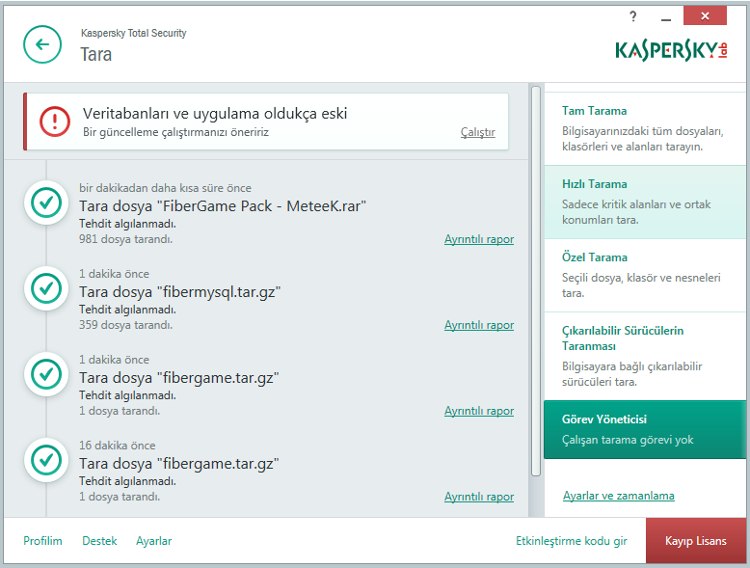Click 'Tara dosya "FiberGame Pack - MeteeK.rar"' title
Screen dimensions: 750x568
tap(223, 205)
